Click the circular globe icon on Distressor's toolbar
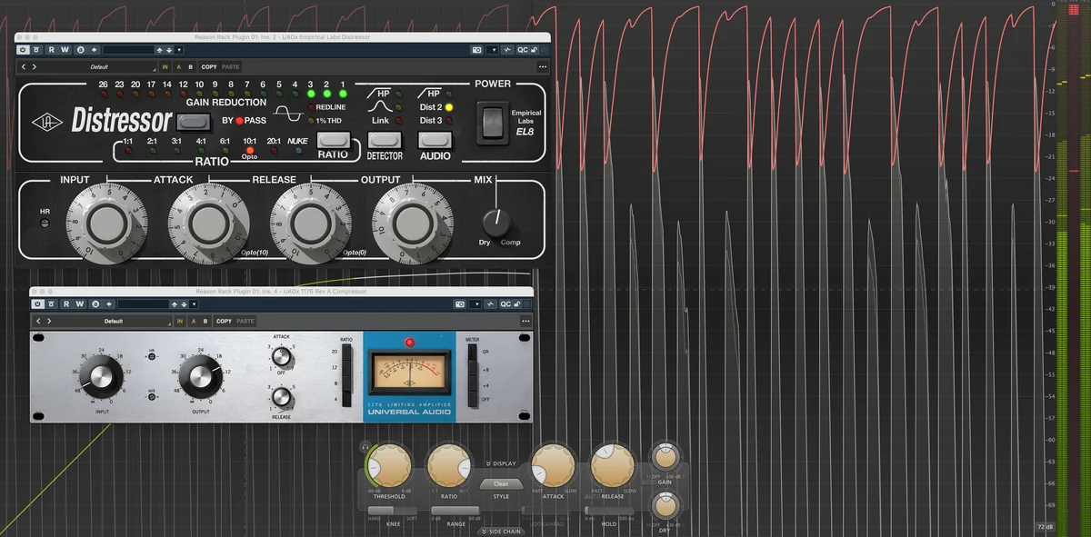The height and width of the screenshot is (537, 1091). 79,50
